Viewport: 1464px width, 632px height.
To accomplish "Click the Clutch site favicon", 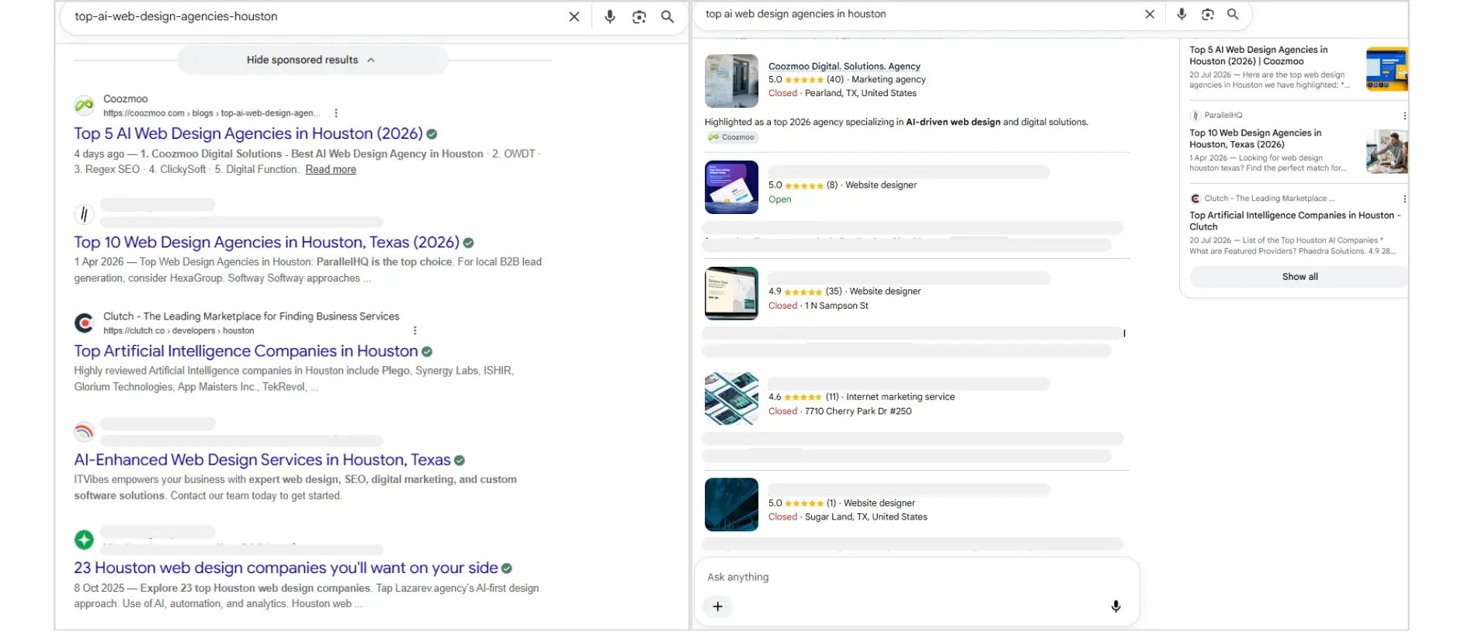I will click(x=84, y=323).
